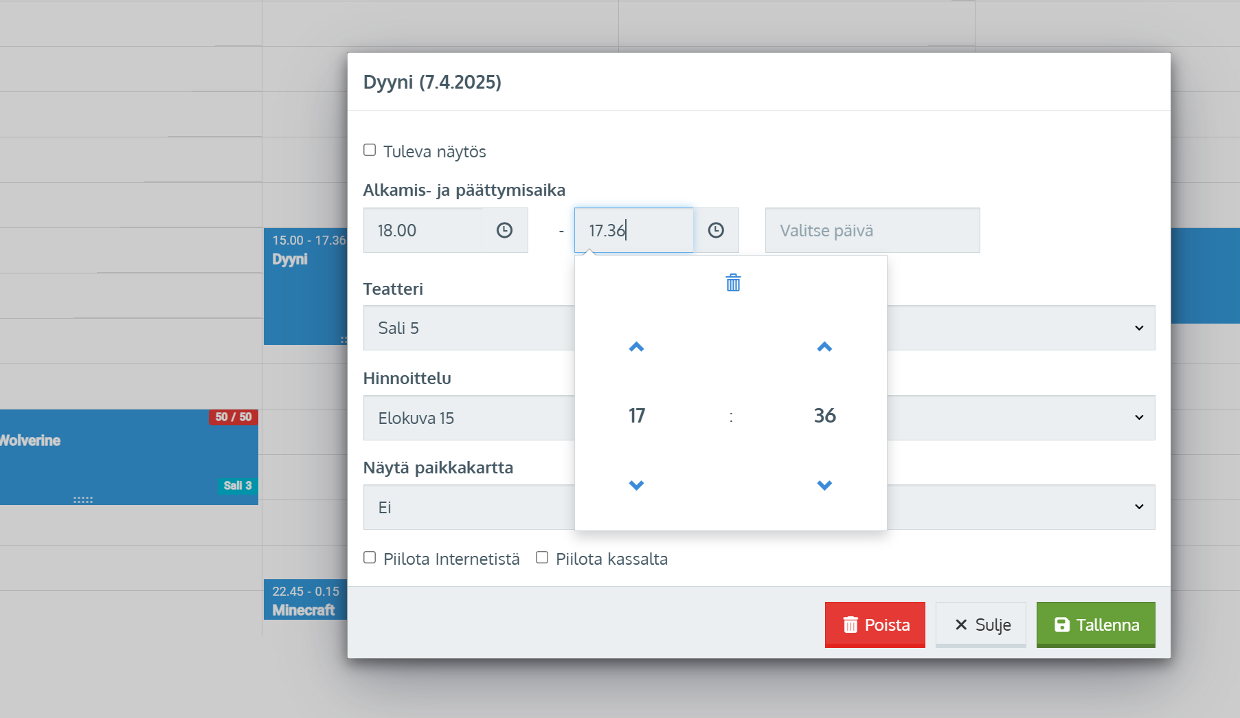The width and height of the screenshot is (1240, 718).
Task: Click the Valitse päivä date field
Action: tap(872, 230)
